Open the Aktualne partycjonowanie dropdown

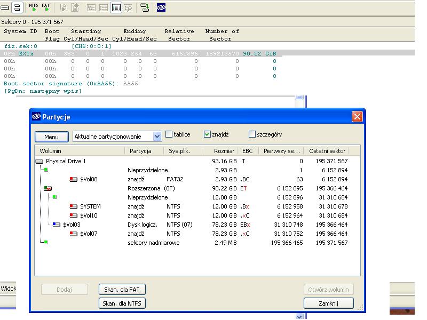(157, 137)
